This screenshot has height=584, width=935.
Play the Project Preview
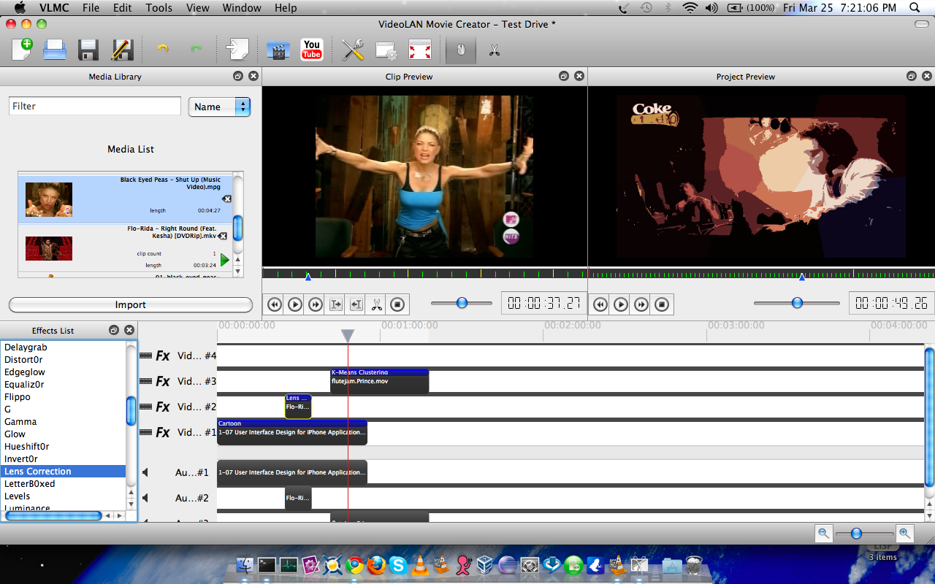[x=620, y=304]
